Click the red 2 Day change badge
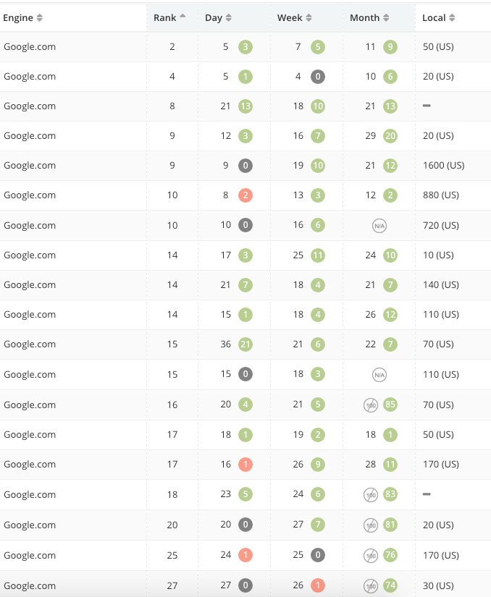The image size is (491, 597). [x=246, y=195]
